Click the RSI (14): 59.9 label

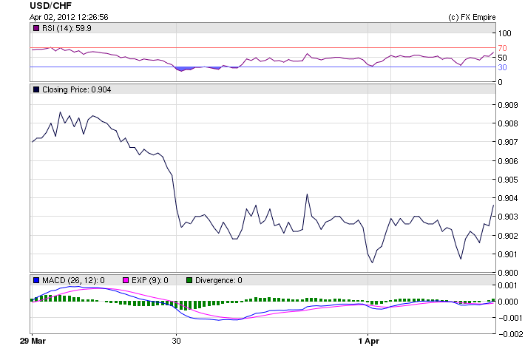(67, 28)
